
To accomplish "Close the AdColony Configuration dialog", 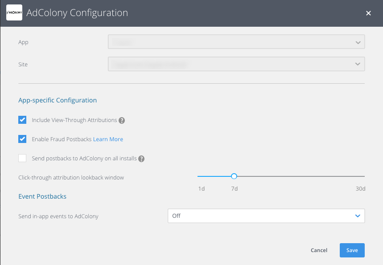I will 368,13.
